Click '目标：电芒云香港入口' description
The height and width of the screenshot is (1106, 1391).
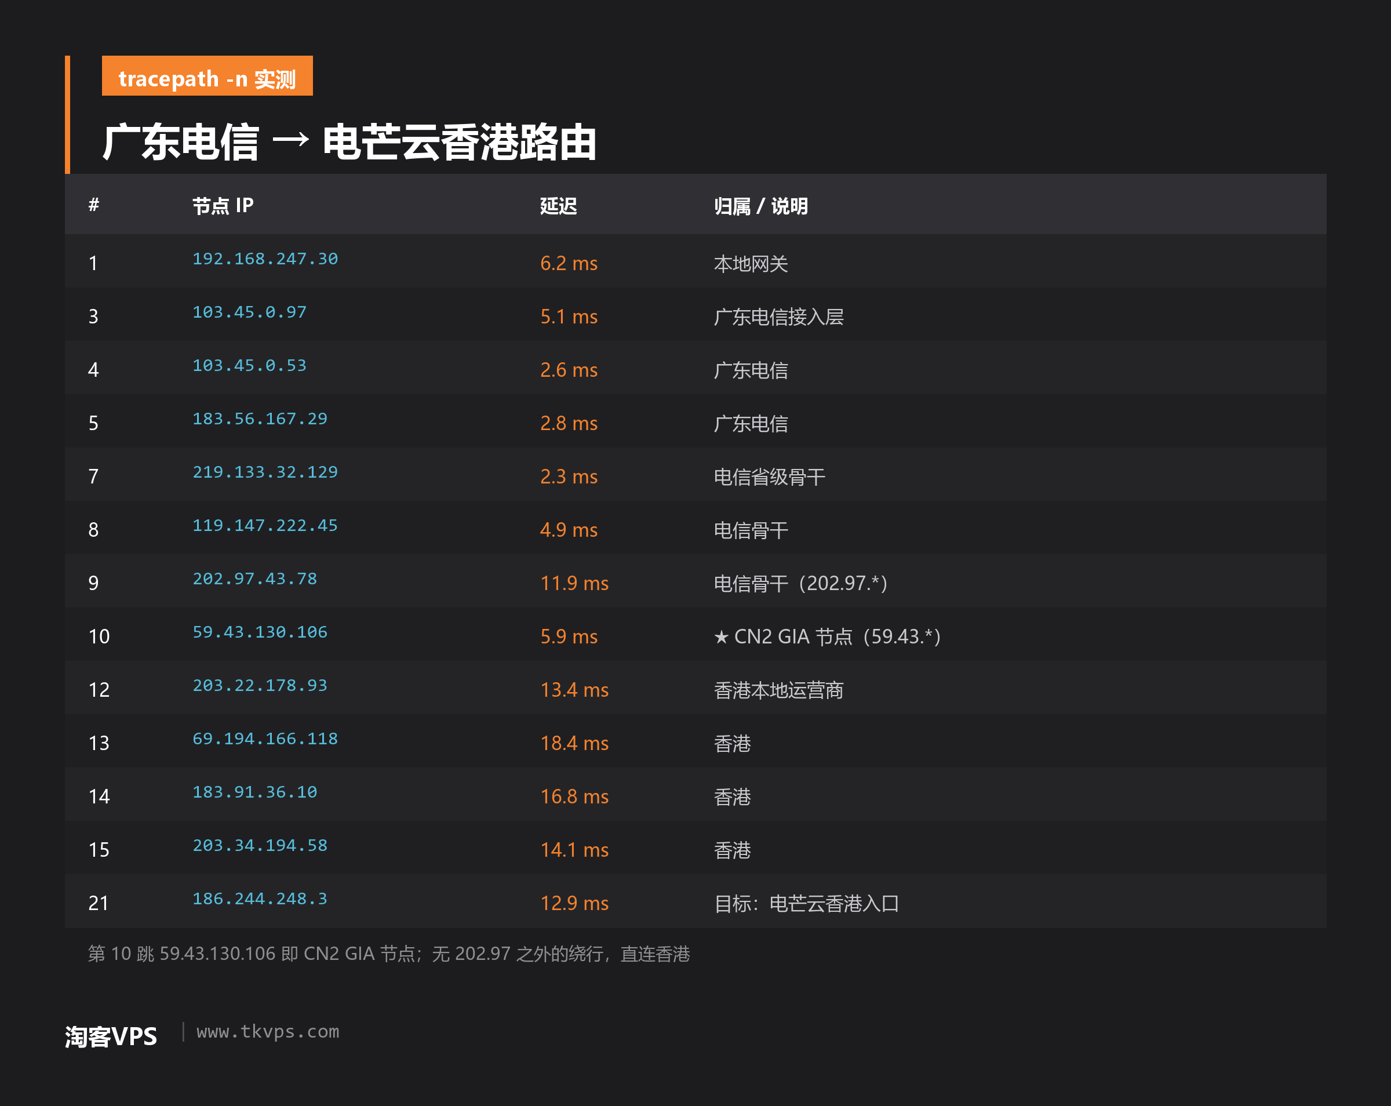[806, 903]
